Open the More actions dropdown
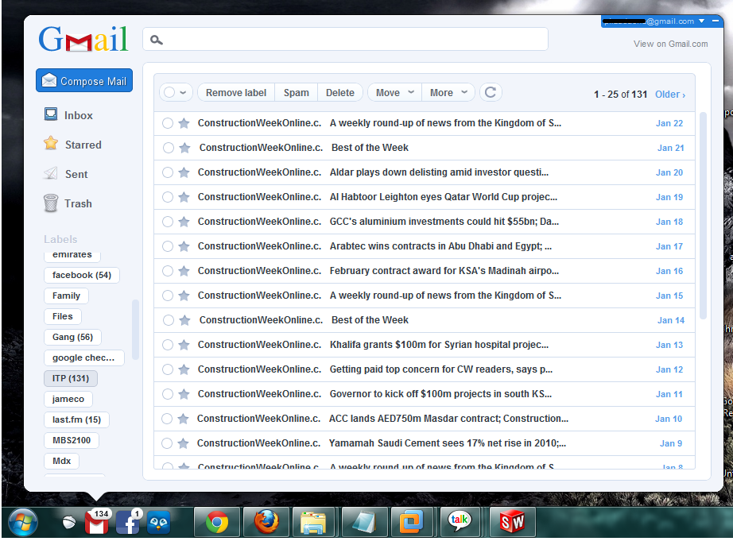 448,92
